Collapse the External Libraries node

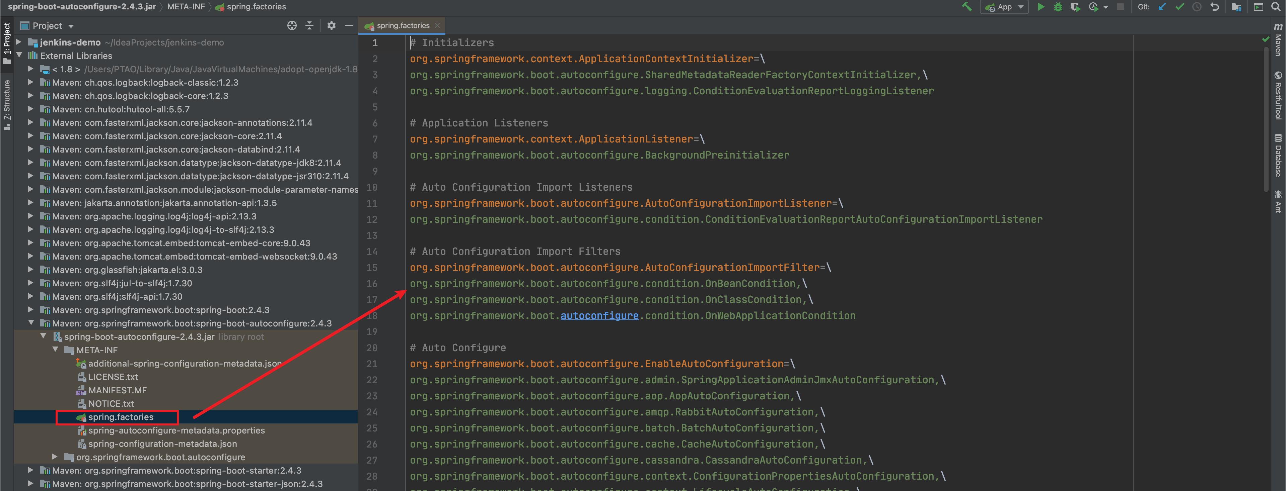coord(19,56)
